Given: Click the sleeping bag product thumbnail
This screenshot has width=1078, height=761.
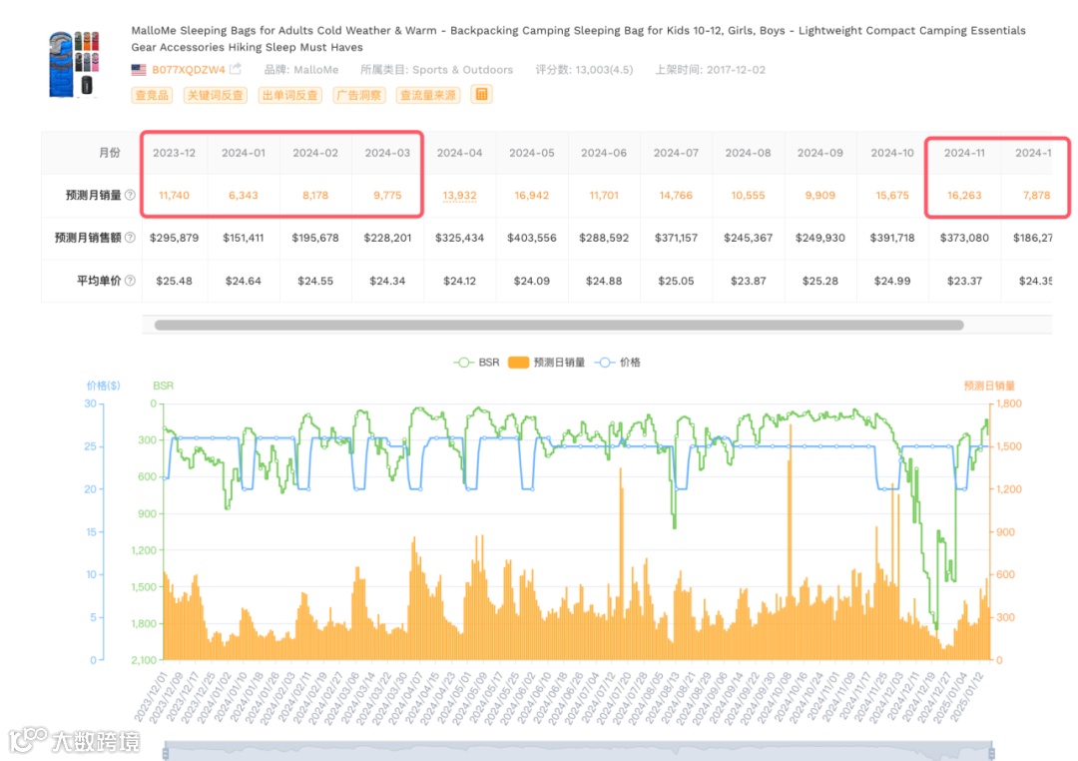Looking at the screenshot, I should click(x=74, y=63).
